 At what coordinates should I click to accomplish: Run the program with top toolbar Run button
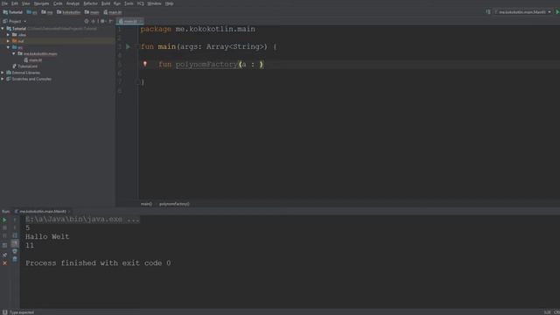pyautogui.click(x=557, y=12)
